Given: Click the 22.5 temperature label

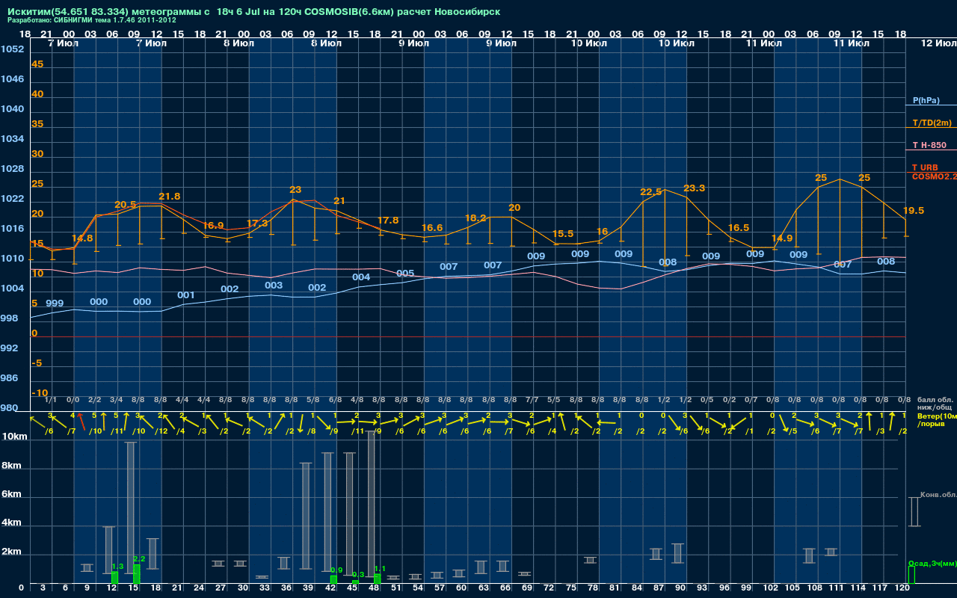Looking at the screenshot, I should pyautogui.click(x=651, y=192).
